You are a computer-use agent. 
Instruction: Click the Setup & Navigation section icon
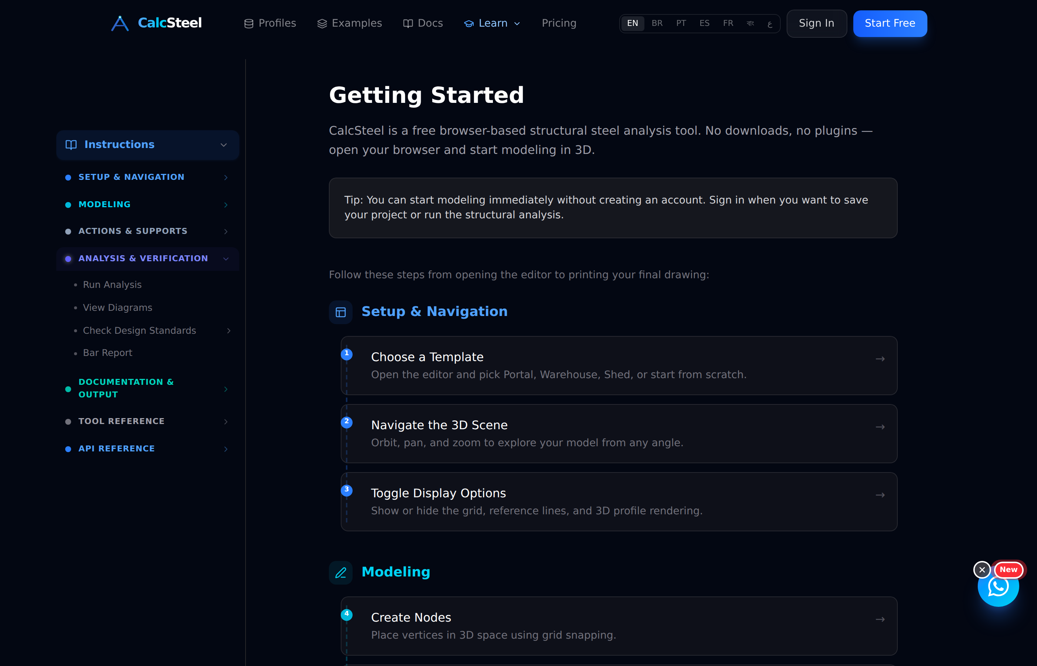click(x=341, y=312)
